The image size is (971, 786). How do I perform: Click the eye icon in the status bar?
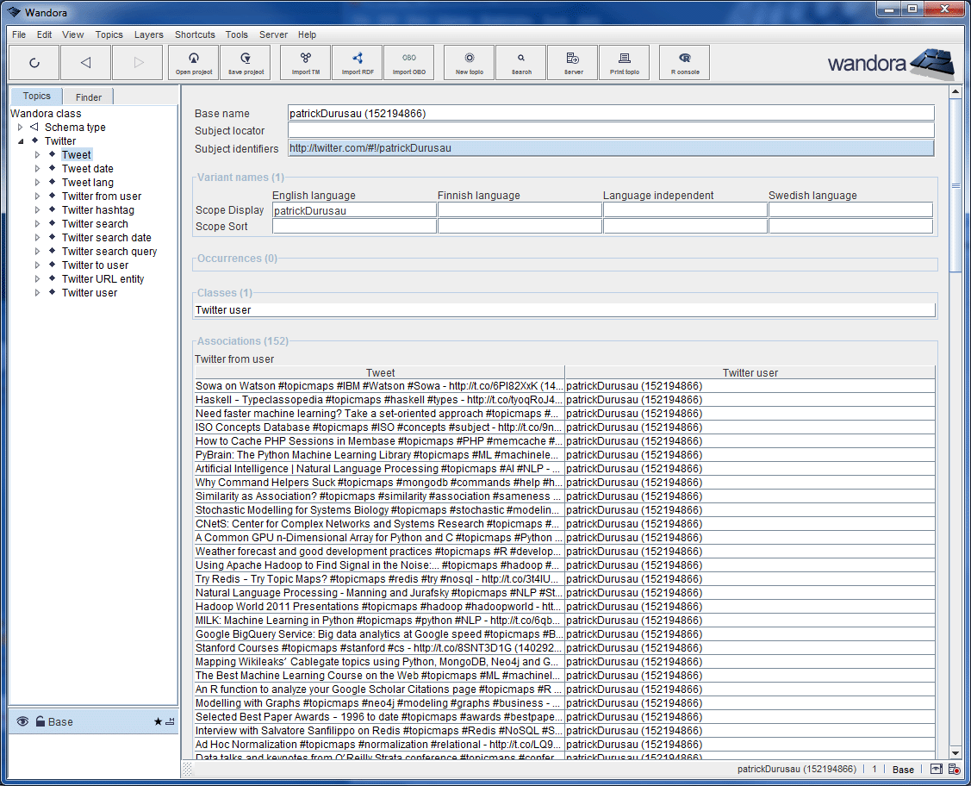coord(936,769)
